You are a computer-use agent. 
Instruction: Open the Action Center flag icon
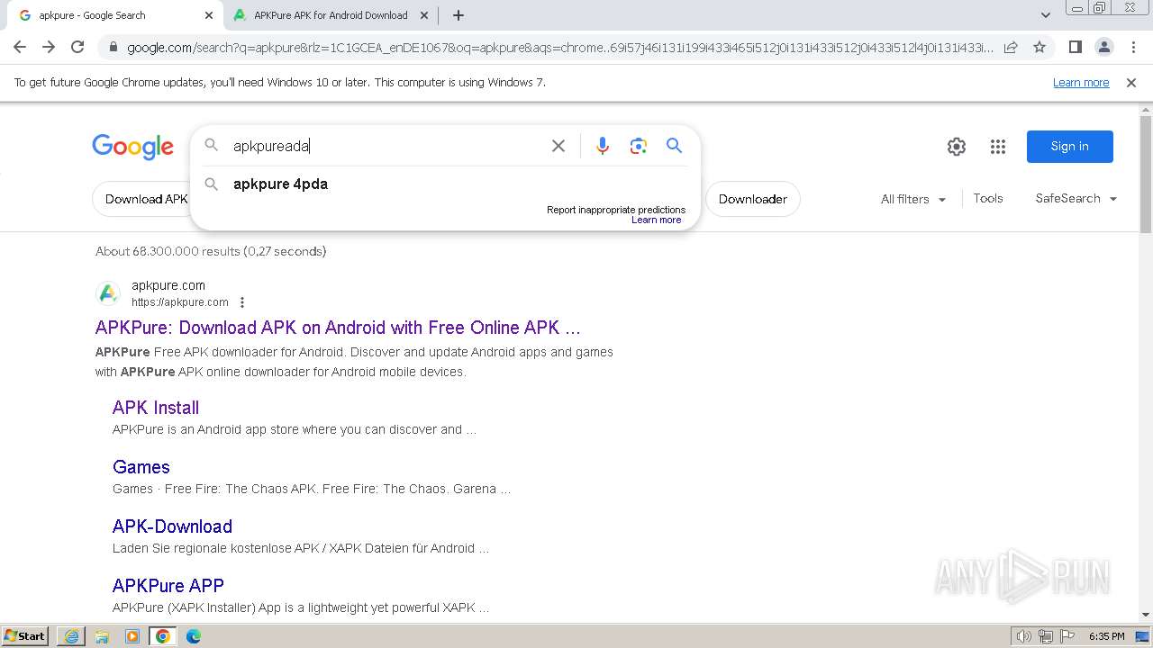pos(1068,636)
